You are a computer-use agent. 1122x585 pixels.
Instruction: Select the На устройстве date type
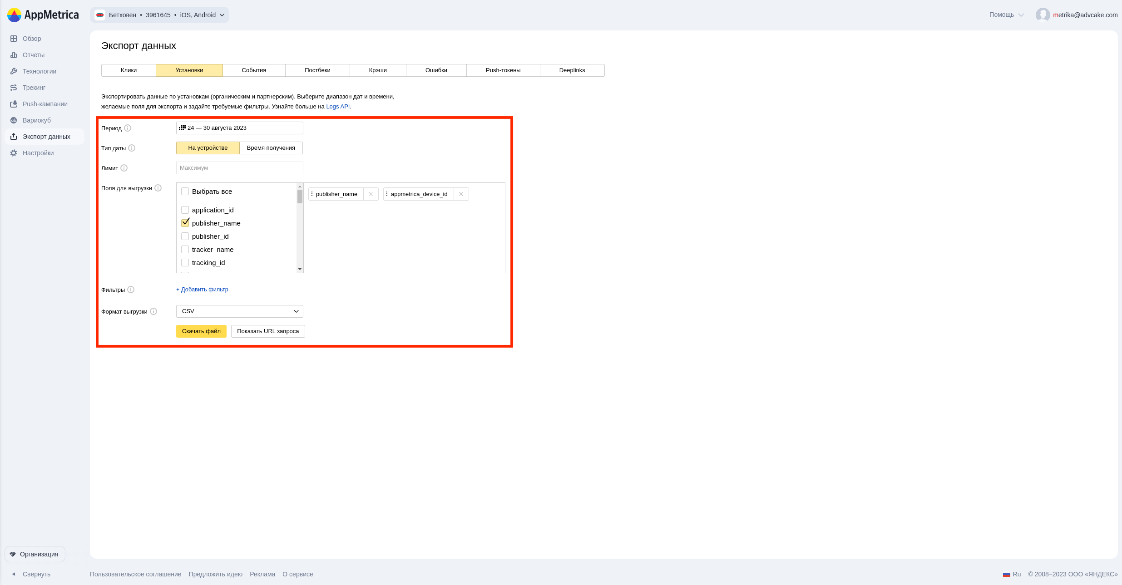pyautogui.click(x=208, y=148)
